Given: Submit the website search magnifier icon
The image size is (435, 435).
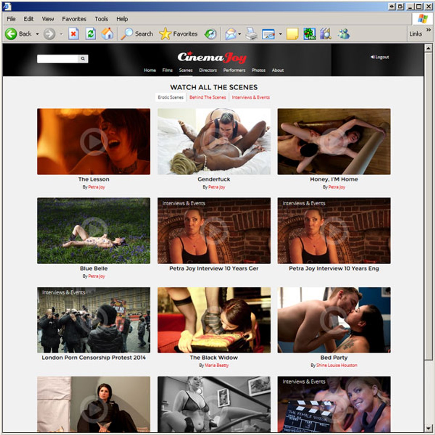Looking at the screenshot, I should tap(83, 59).
